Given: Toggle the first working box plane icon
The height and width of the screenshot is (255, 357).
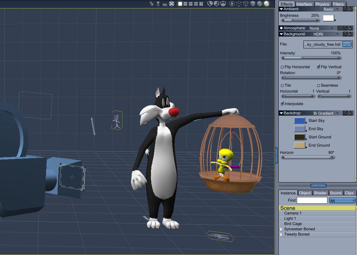Looking at the screenshot, I should click(x=210, y=4).
